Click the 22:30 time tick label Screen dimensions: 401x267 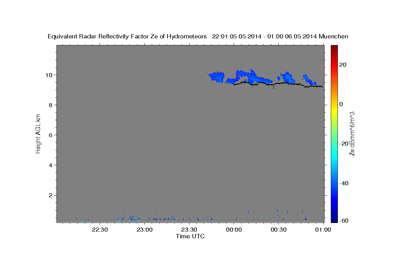(100, 230)
